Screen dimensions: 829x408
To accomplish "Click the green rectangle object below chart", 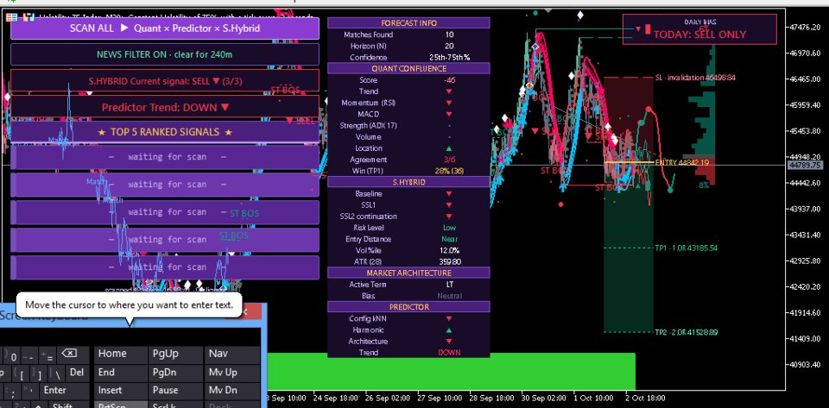I will pyautogui.click(x=451, y=371).
